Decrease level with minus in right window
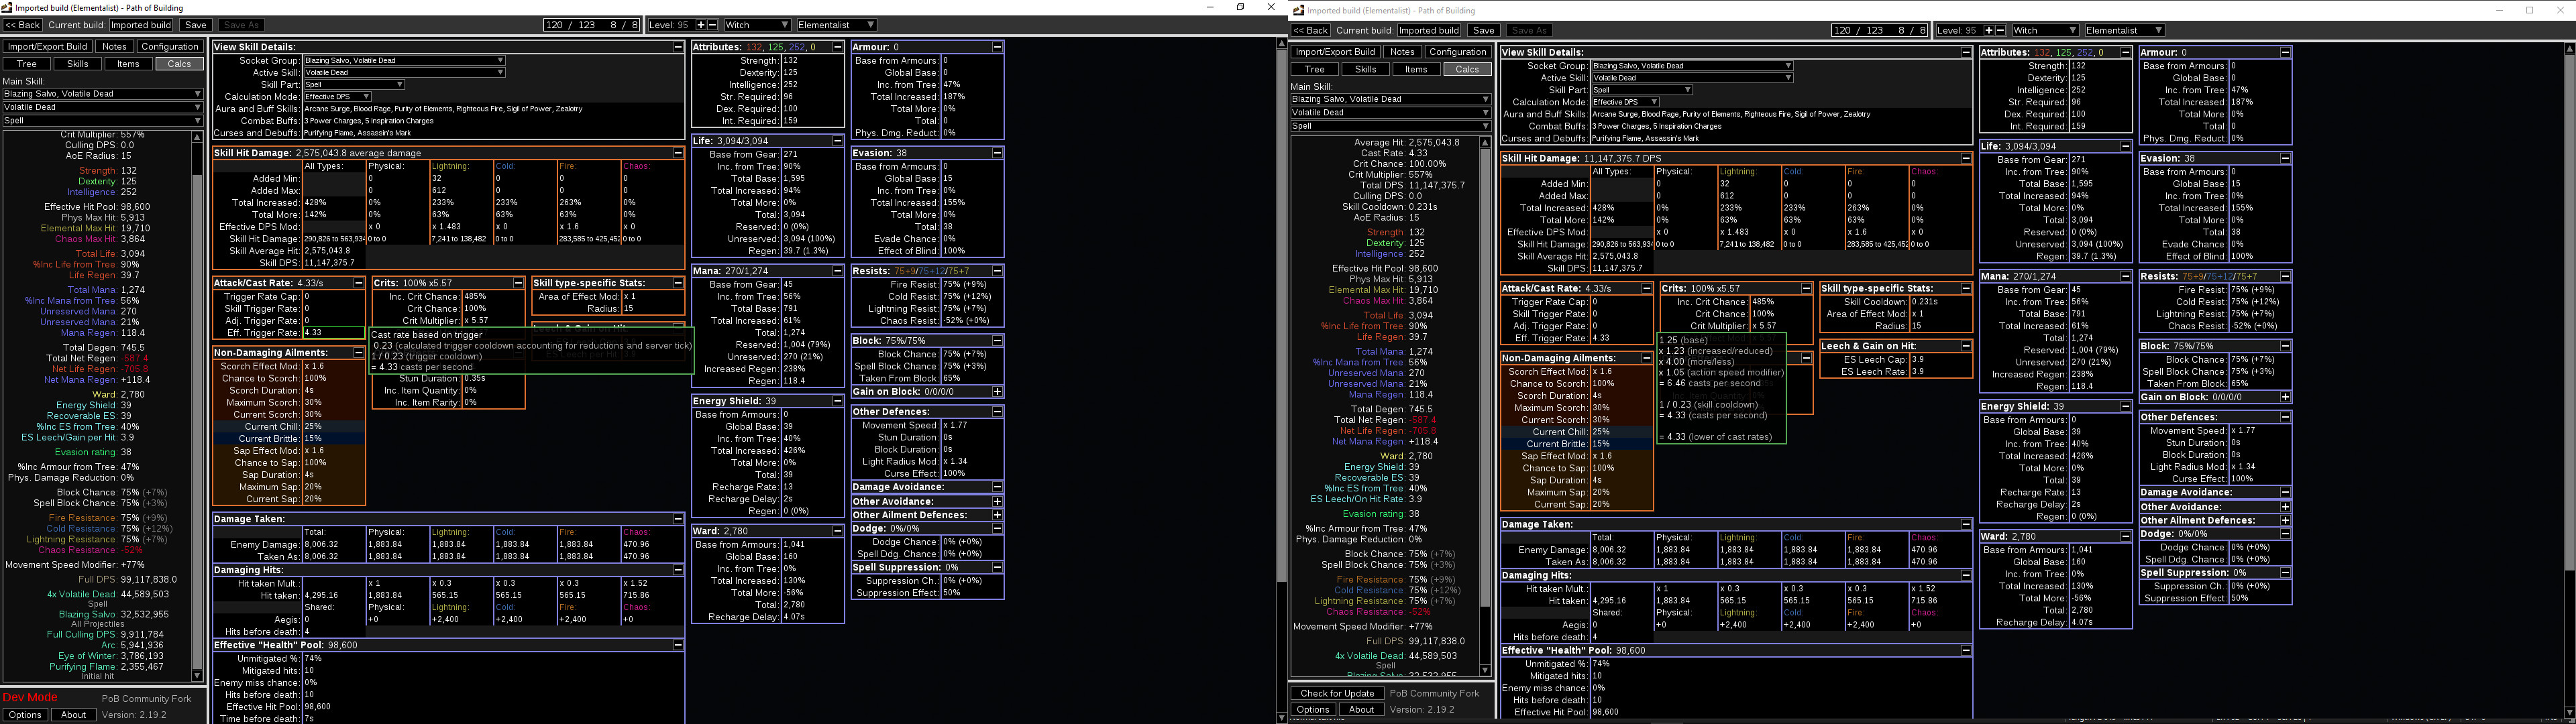The width and height of the screenshot is (2576, 724). (2000, 30)
